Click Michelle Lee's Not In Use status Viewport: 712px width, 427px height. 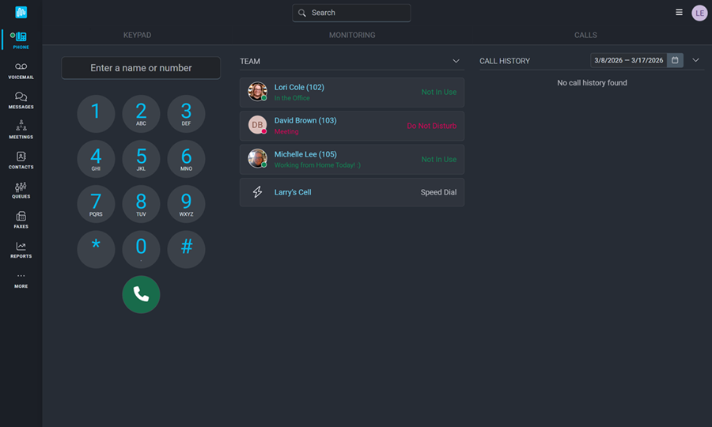pyautogui.click(x=438, y=159)
